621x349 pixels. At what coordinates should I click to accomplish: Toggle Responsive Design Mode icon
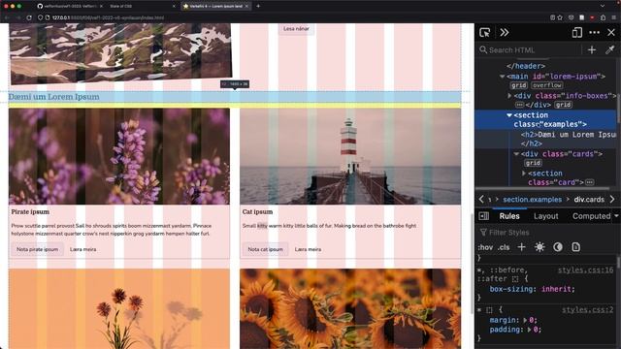click(577, 32)
